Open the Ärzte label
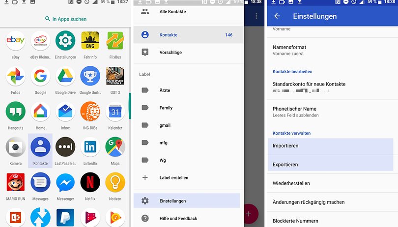The image size is (398, 227). 188,90
